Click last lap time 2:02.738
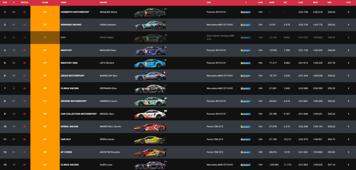356x170 pixels. [x=303, y=12]
